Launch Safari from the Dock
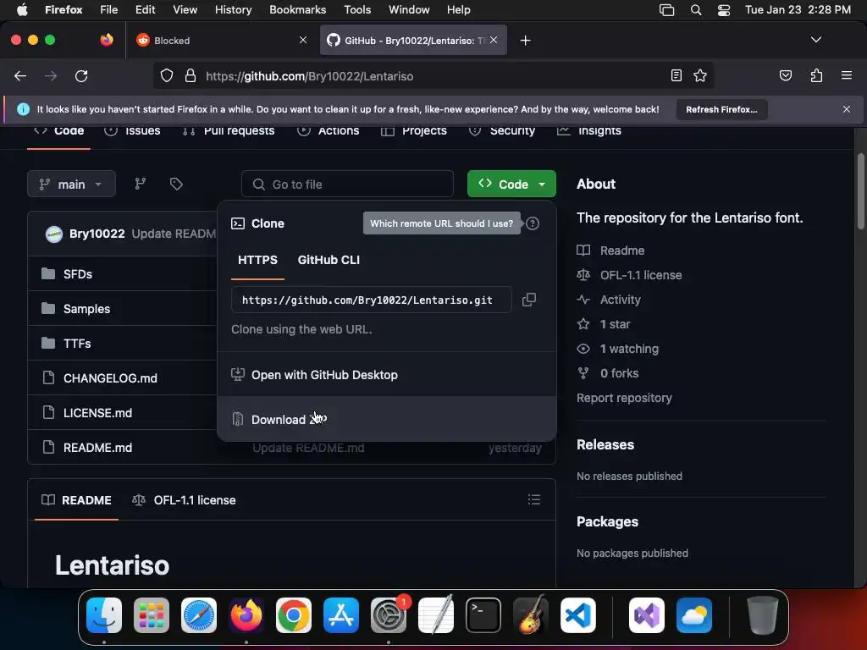This screenshot has height=650, width=867. [x=199, y=615]
